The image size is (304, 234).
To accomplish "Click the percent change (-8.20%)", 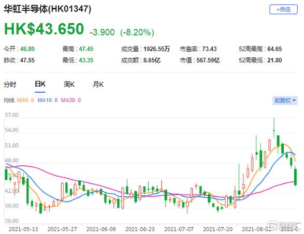I will click(137, 32).
